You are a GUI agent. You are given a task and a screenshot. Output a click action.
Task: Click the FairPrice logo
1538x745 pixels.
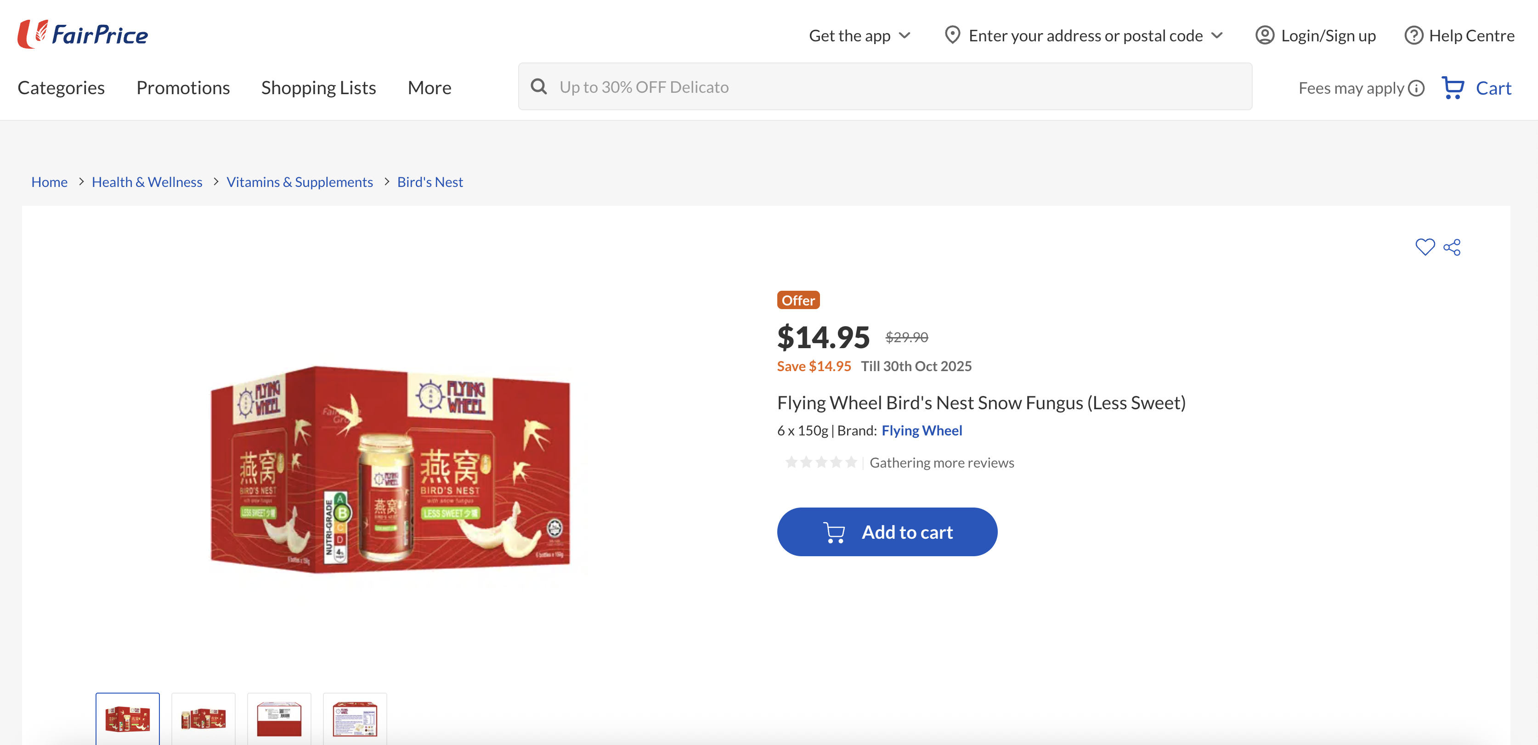point(83,34)
